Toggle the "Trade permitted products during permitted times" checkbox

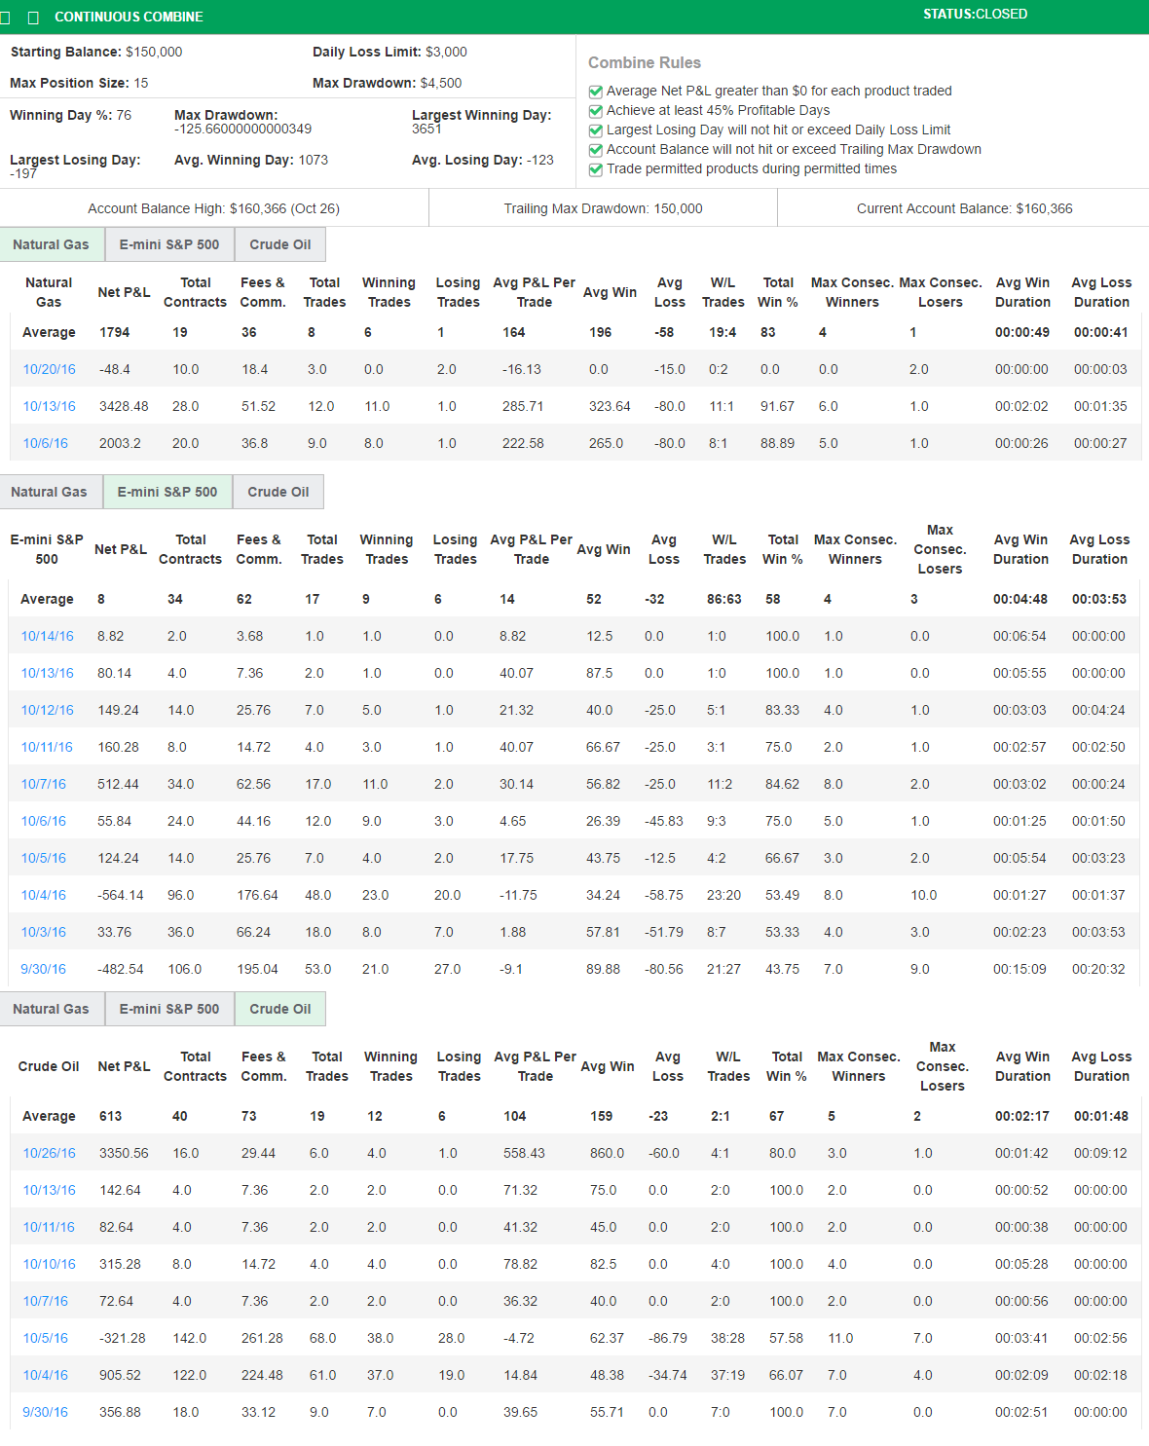[595, 168]
